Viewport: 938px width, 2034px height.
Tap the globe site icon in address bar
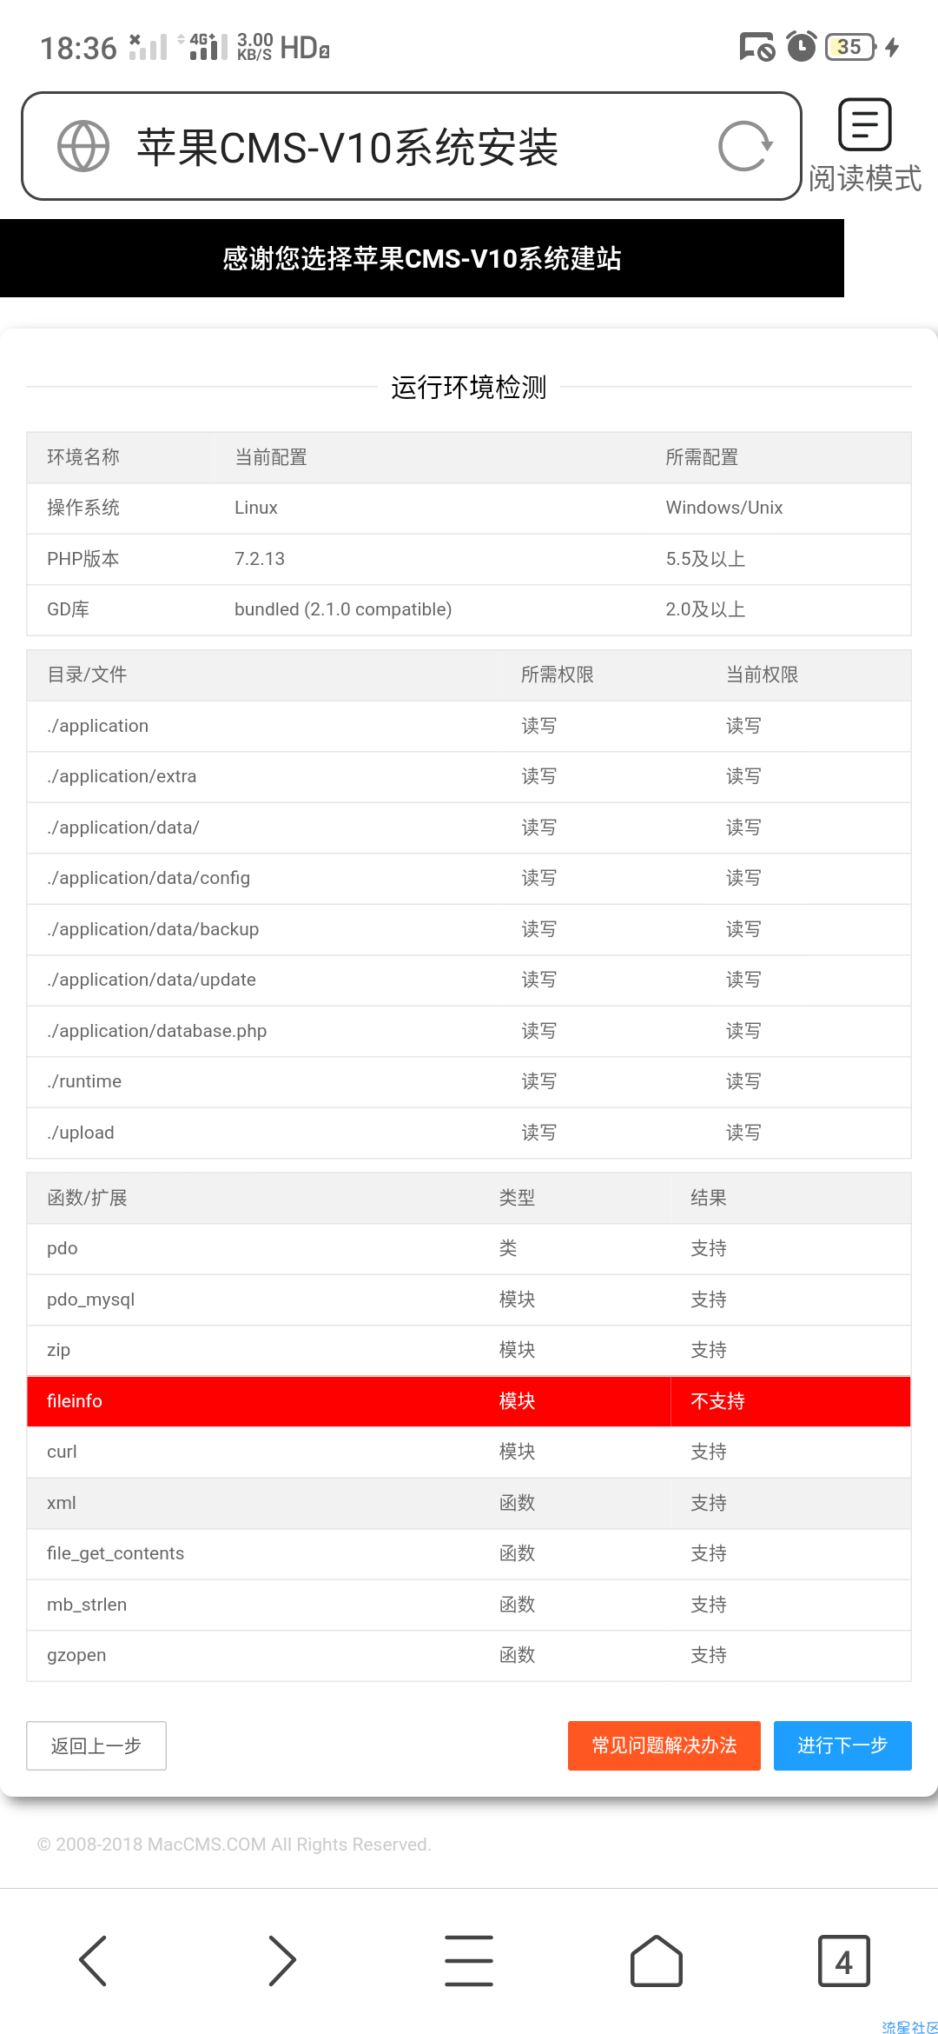(x=83, y=146)
